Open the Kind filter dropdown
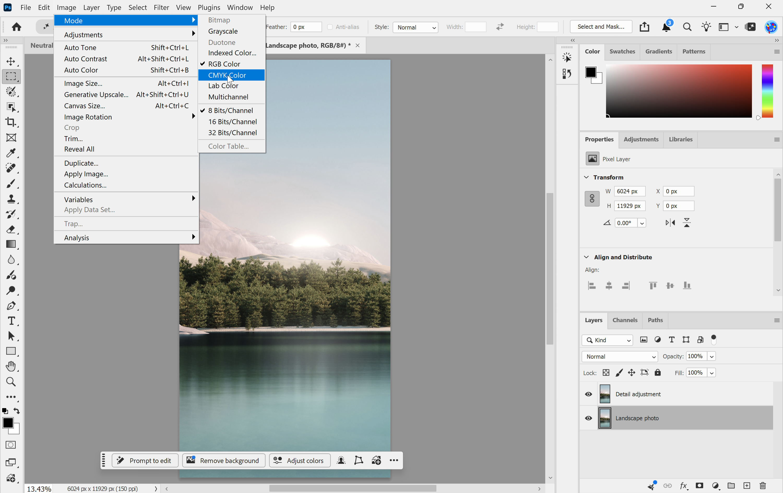This screenshot has height=493, width=783. point(607,340)
